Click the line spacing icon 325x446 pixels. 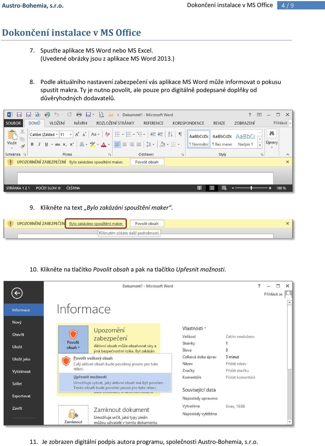point(149,144)
